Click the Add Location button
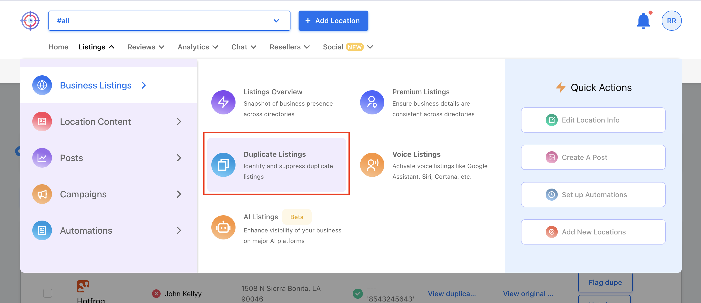The image size is (701, 303). [x=333, y=21]
